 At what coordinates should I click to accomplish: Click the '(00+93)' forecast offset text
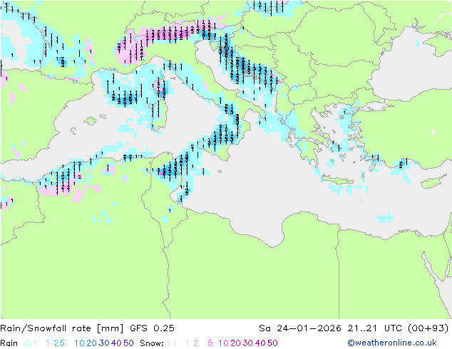coord(428,328)
